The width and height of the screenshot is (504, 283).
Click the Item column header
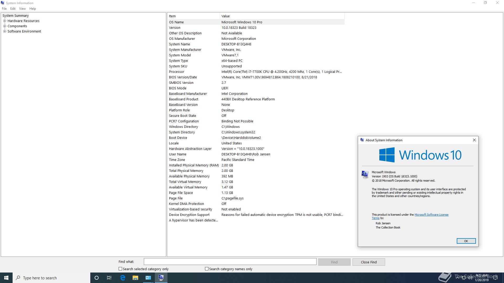pyautogui.click(x=194, y=16)
